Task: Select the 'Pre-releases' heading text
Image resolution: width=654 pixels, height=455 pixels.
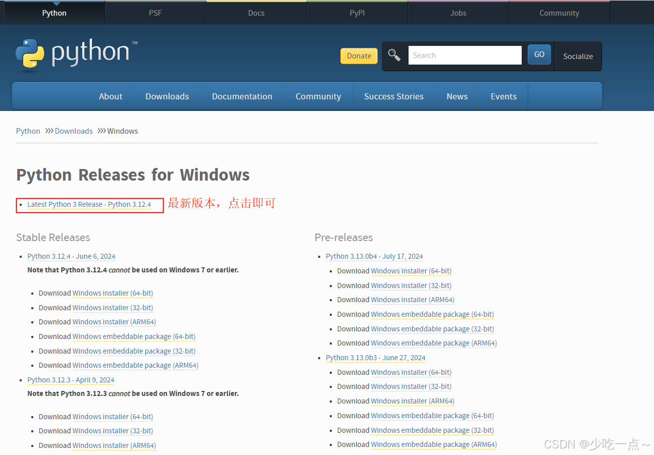Action: click(343, 238)
